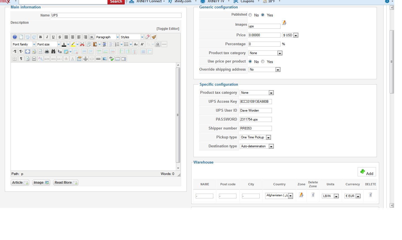Open the Styles dropdown
The height and width of the screenshot is (240, 402).
click(132, 37)
